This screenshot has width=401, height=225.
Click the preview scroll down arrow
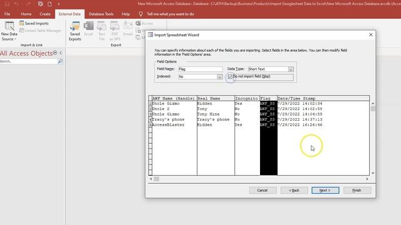click(x=373, y=173)
